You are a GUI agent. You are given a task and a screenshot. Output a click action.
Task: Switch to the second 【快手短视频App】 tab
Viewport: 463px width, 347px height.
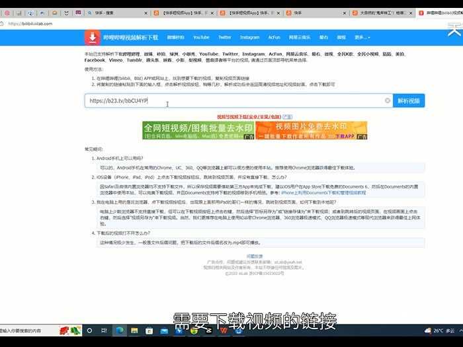click(249, 13)
